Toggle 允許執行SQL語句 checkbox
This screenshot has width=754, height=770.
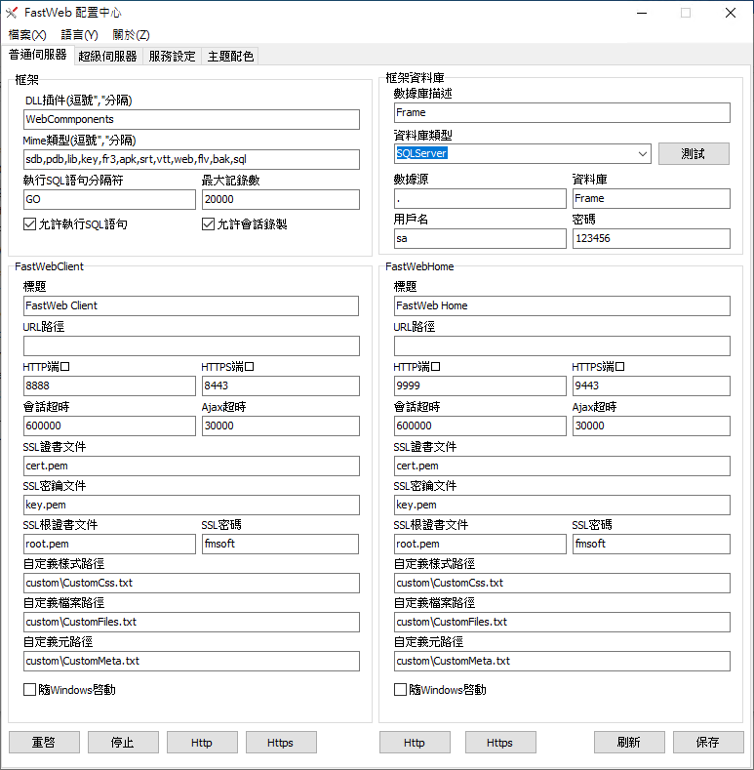(29, 224)
